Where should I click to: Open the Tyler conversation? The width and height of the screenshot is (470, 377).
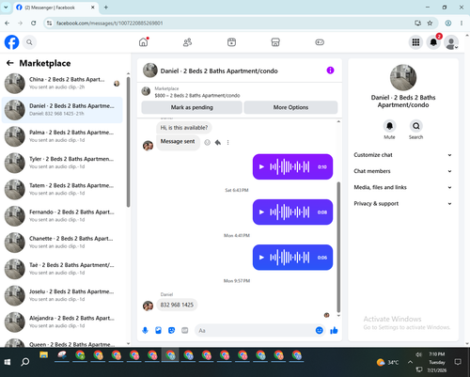pyautogui.click(x=62, y=163)
